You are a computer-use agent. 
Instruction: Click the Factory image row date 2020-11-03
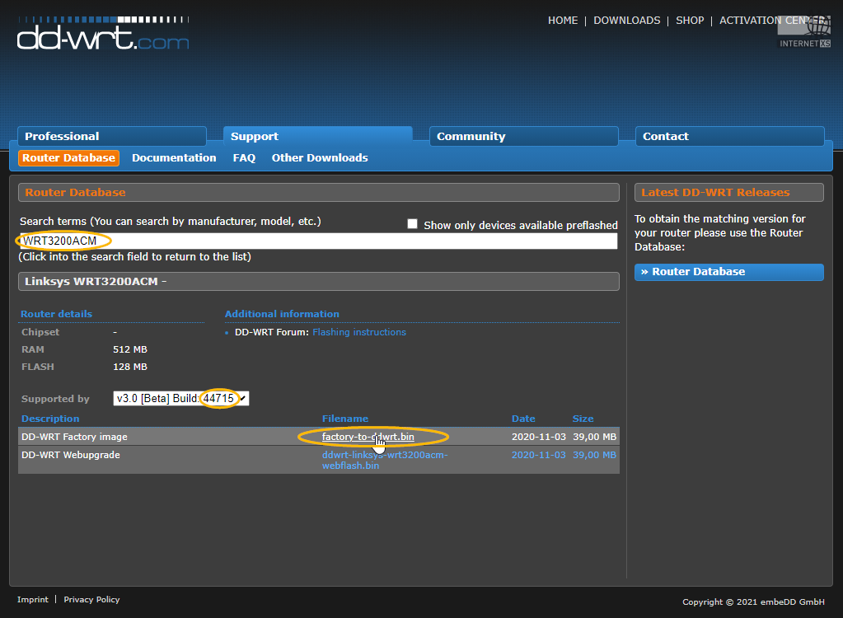pos(539,437)
